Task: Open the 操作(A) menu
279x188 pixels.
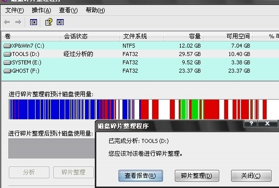Action: click(41, 10)
